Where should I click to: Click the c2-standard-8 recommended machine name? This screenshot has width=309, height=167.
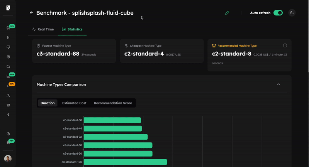click(231, 54)
